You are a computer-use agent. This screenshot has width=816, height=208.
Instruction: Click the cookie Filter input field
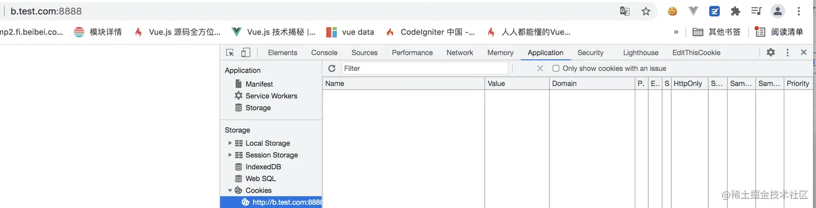(425, 68)
